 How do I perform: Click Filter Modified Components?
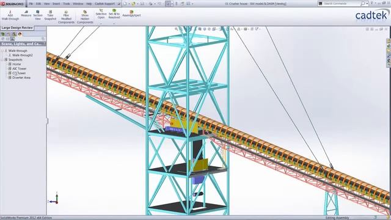[x=66, y=17]
